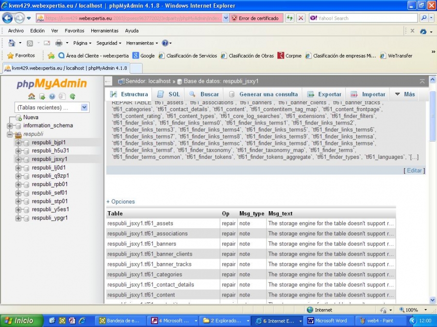The width and height of the screenshot is (437, 327).
Task: Open the Seguridad dropdown menu
Action: pyautogui.click(x=109, y=43)
